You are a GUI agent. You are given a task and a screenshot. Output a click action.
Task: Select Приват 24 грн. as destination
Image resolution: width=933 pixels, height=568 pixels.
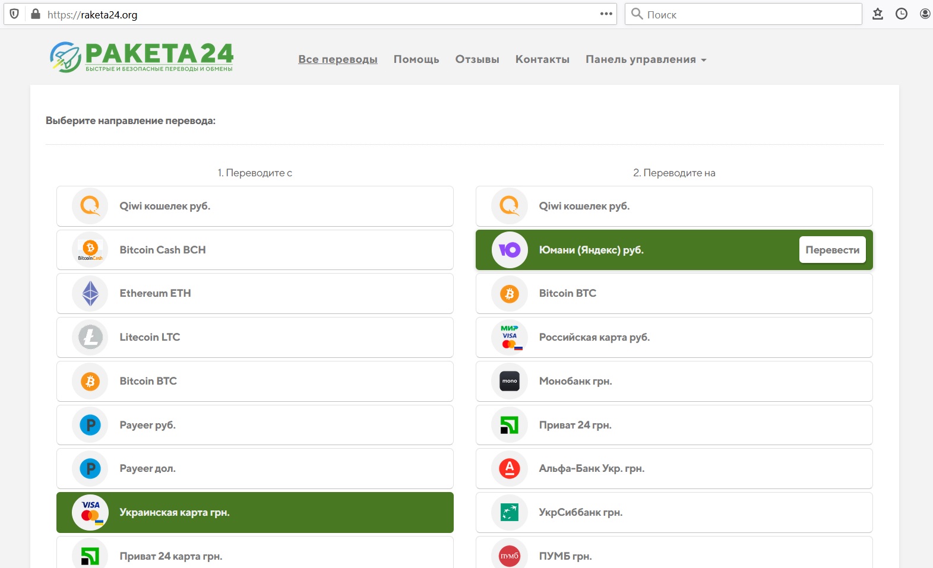(x=674, y=425)
